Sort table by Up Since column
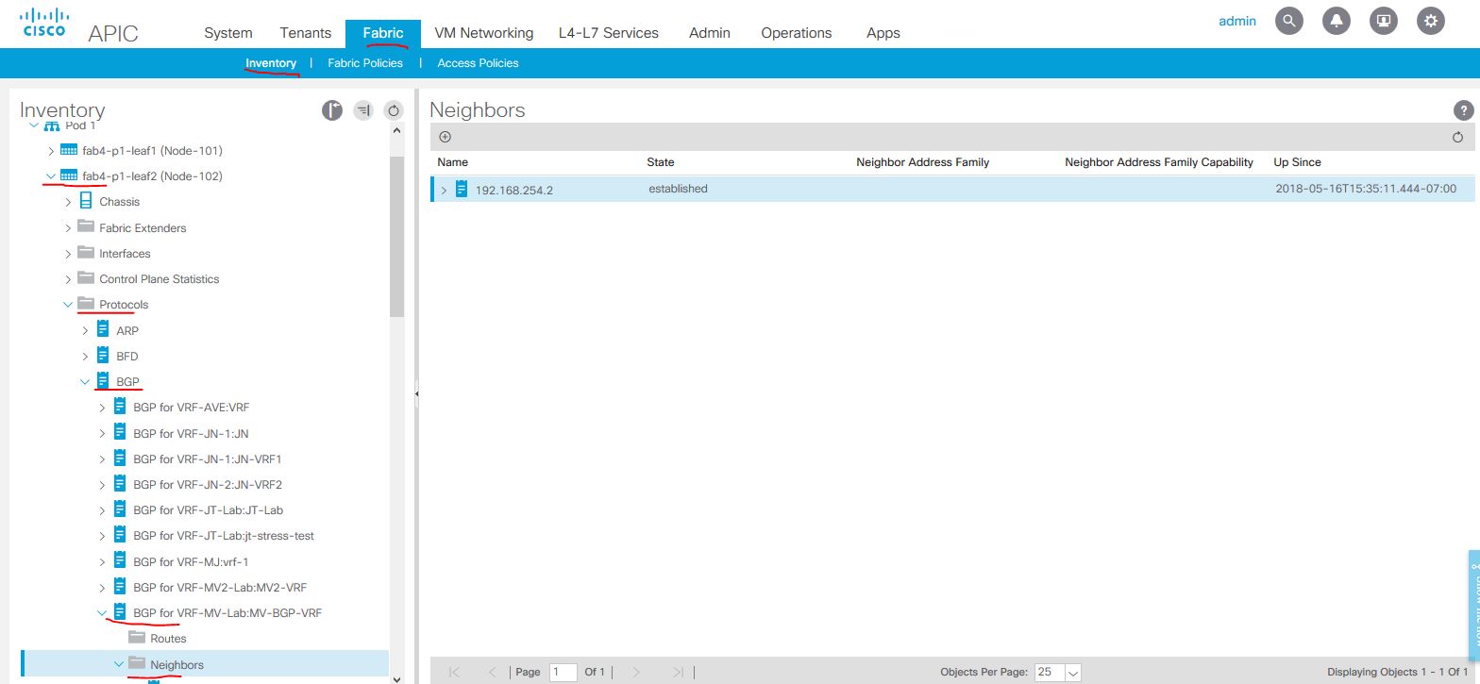This screenshot has height=684, width=1480. (1298, 162)
